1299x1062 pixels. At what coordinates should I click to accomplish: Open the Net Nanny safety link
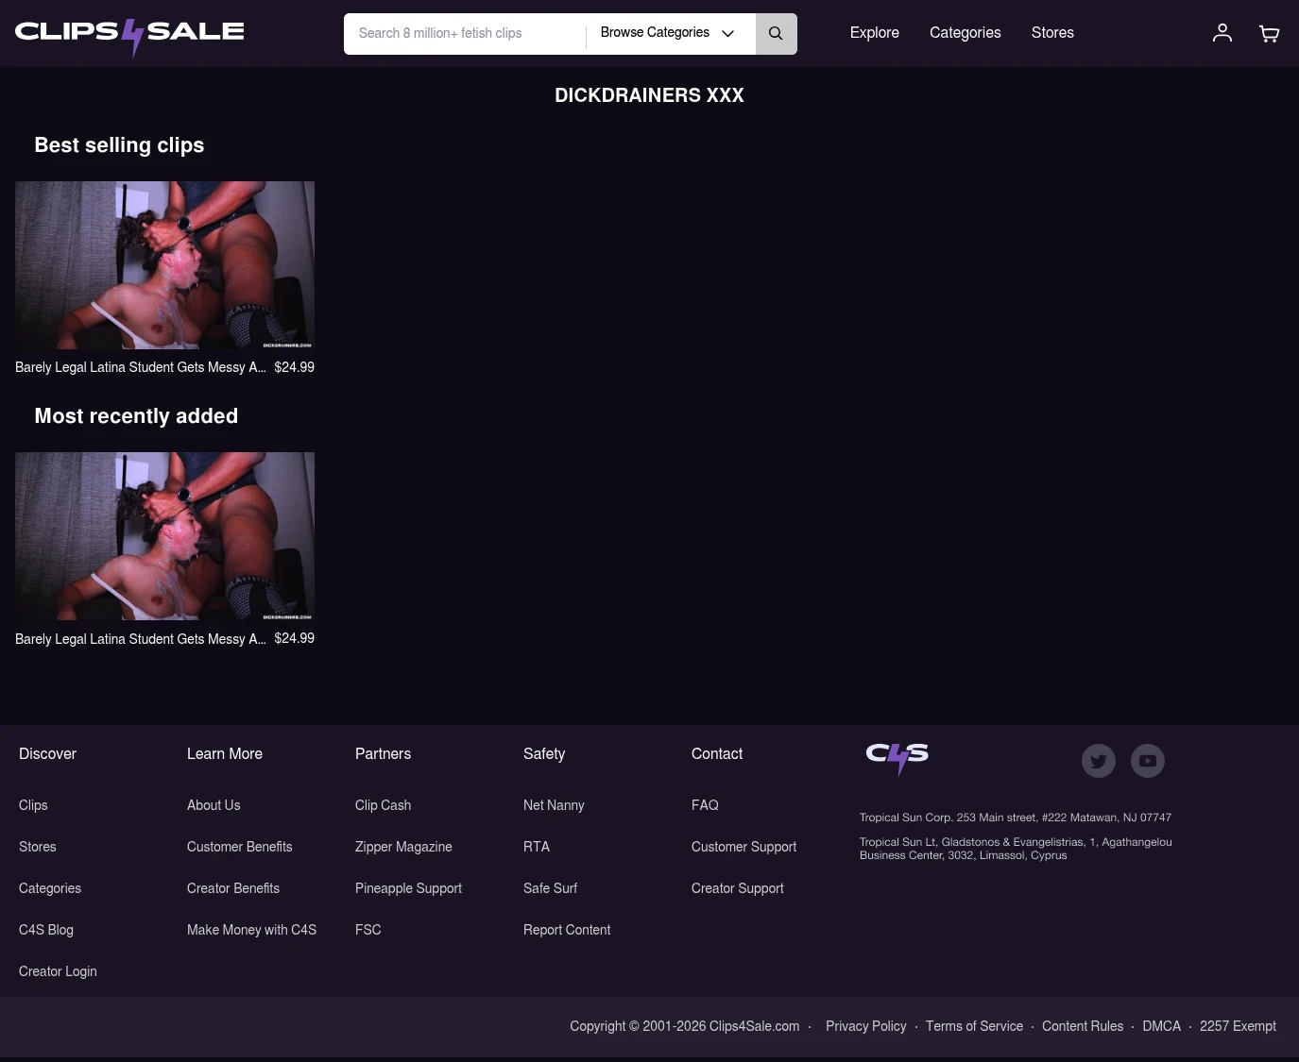pos(554,805)
